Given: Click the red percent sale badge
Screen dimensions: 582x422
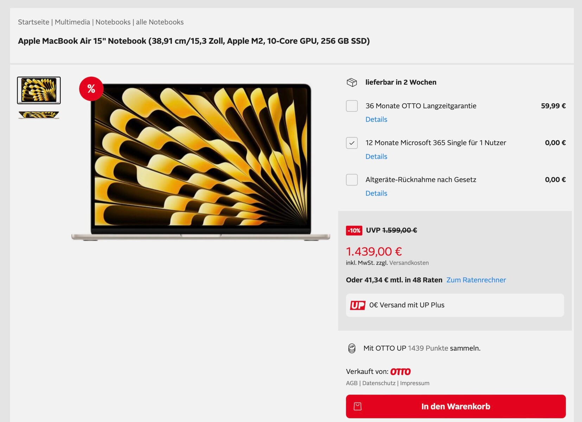Looking at the screenshot, I should pyautogui.click(x=91, y=89).
